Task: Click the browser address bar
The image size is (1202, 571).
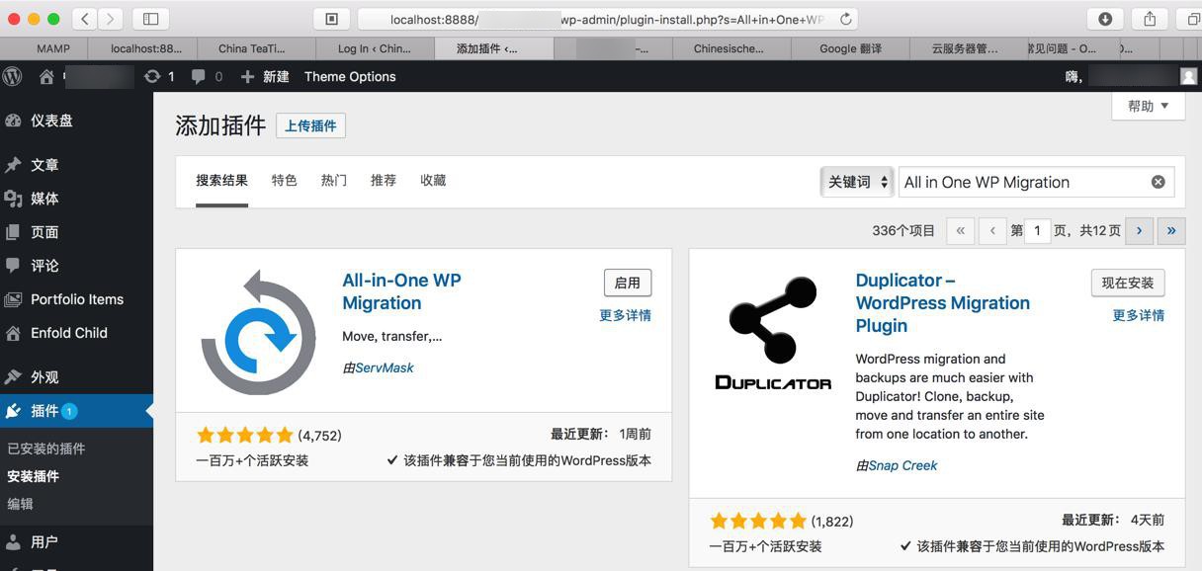Action: coord(608,19)
